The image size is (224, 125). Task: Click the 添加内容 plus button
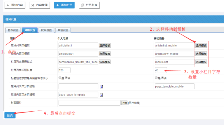[15, 5]
